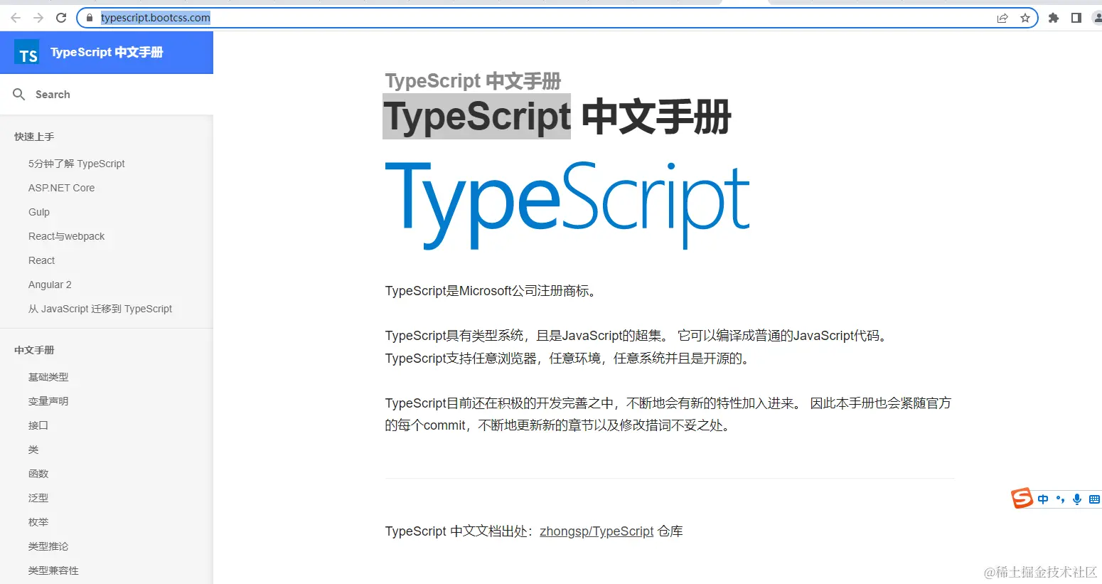This screenshot has width=1102, height=584.
Task: Click the gray TypeScript 中文手册 breadcrumb title
Action: click(x=473, y=81)
